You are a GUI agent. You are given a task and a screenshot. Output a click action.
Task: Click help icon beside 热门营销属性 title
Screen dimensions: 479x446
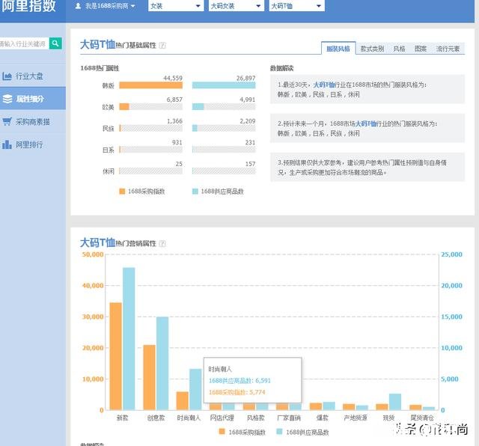162,243
